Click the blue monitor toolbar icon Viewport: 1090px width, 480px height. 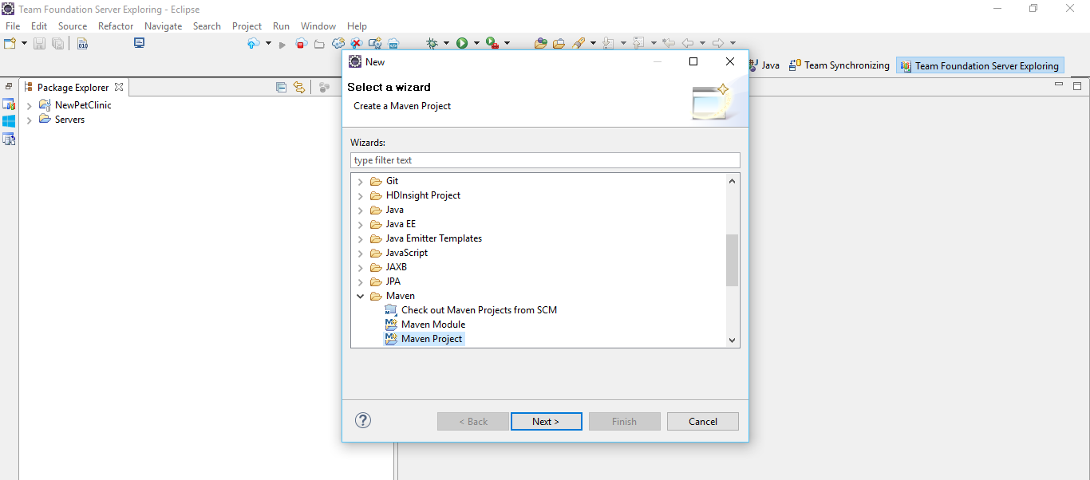pos(140,43)
